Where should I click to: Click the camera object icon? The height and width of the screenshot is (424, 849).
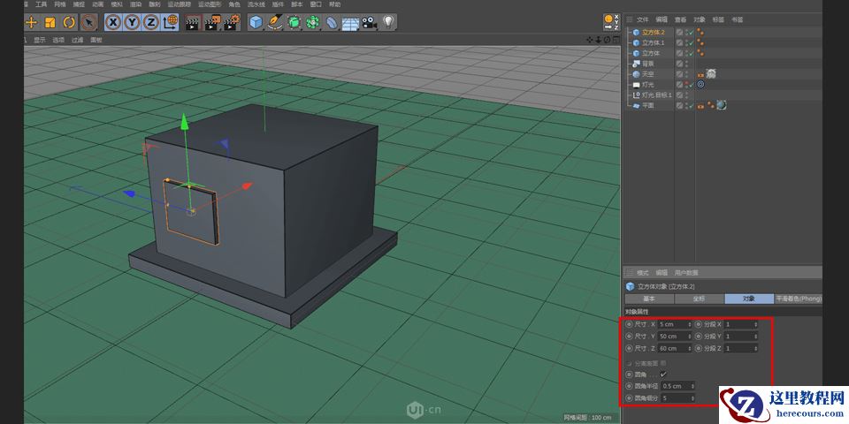(x=370, y=22)
